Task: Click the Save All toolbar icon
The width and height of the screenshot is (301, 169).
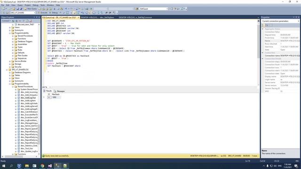Action: [x=21, y=9]
